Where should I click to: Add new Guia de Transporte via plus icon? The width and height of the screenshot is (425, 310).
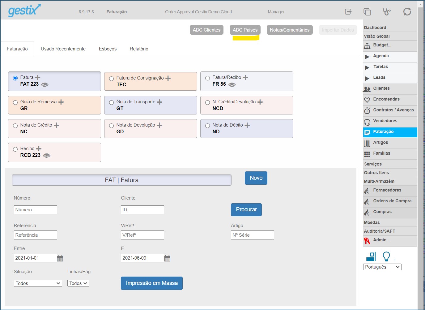pyautogui.click(x=159, y=102)
